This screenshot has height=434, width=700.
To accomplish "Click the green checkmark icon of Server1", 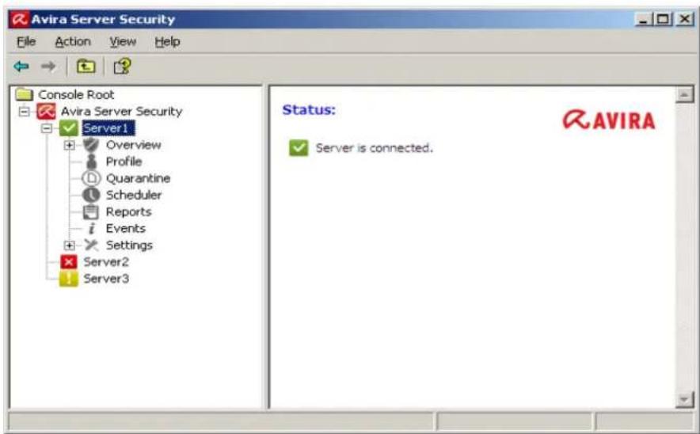I will [68, 128].
